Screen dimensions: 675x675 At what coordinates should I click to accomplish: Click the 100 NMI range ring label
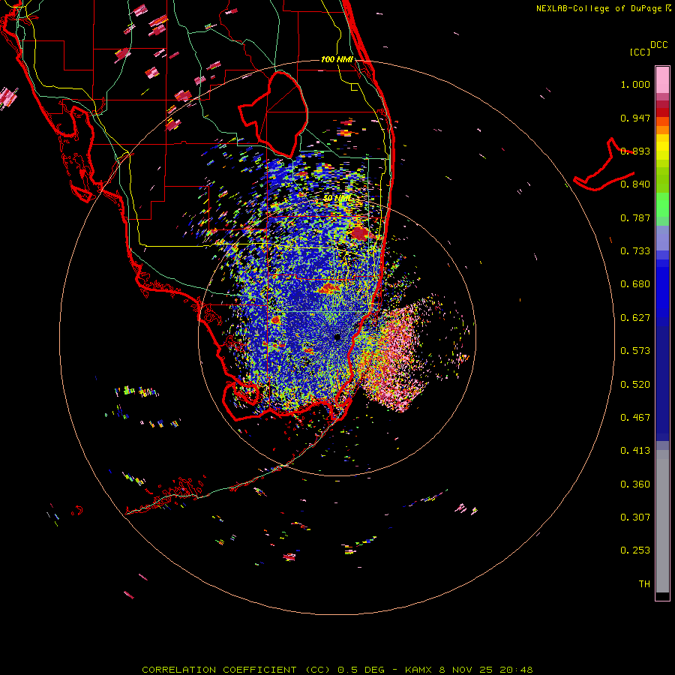point(337,59)
